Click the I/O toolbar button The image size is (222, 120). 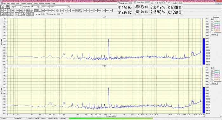[53, 10]
